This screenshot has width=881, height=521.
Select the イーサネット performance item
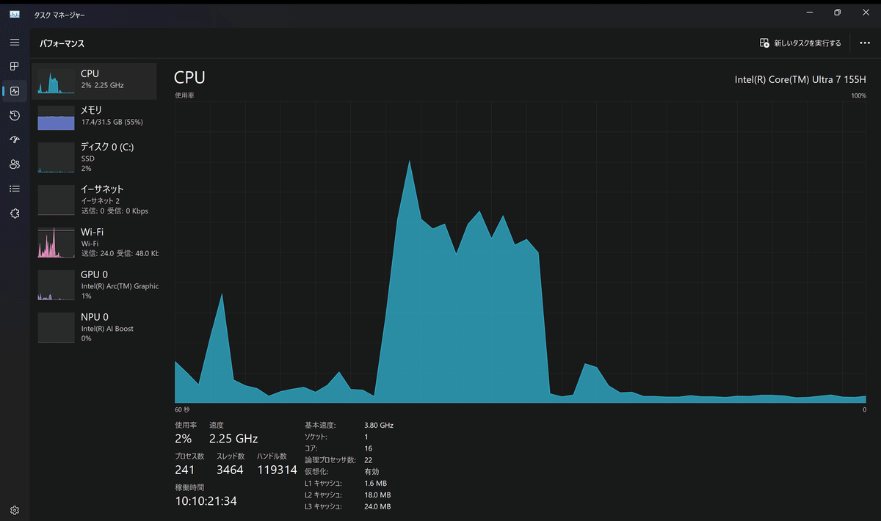95,200
